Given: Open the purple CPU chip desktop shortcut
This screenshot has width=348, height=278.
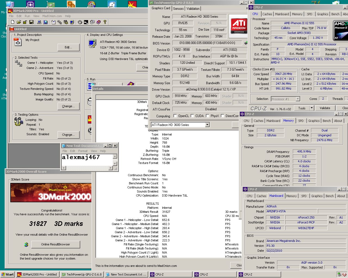Looking at the screenshot, I should 30,4.
